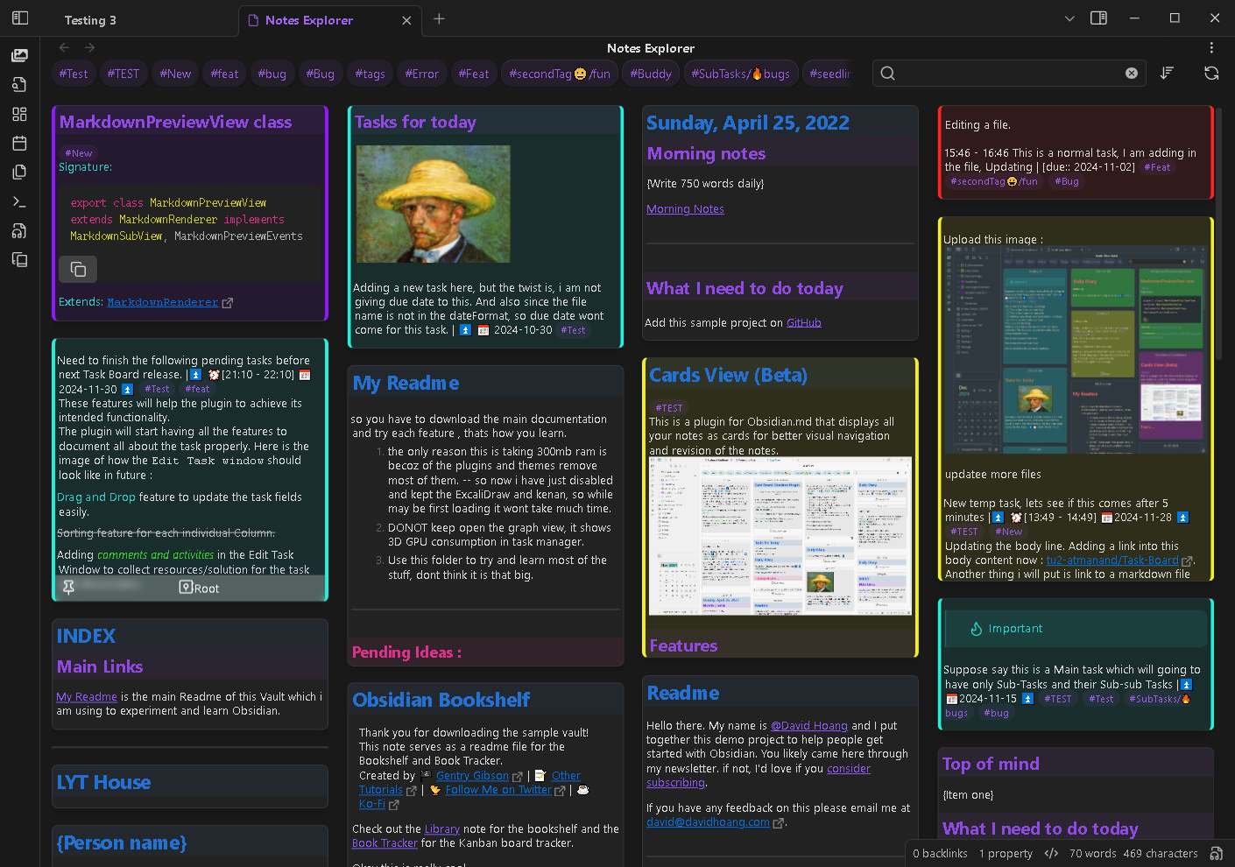Switch to the Testing 3 tab
The width and height of the screenshot is (1235, 867).
point(90,20)
